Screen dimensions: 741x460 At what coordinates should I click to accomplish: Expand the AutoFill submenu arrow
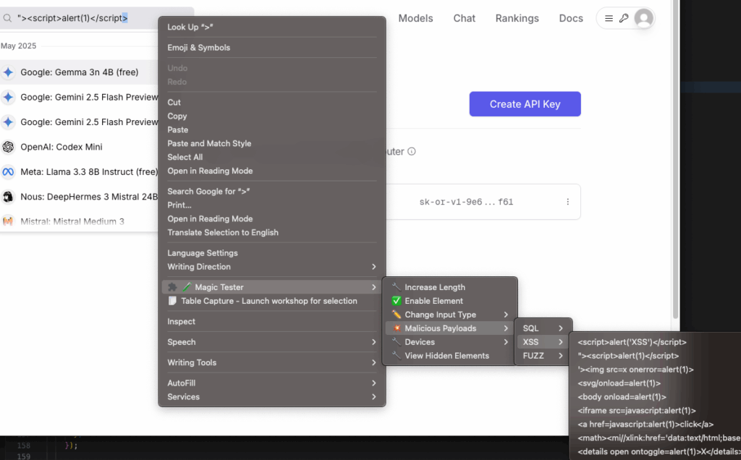(x=374, y=383)
